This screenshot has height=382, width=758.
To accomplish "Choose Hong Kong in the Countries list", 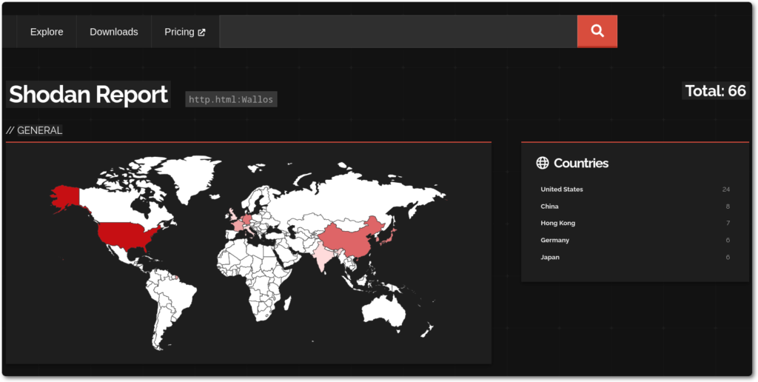I will 557,223.
